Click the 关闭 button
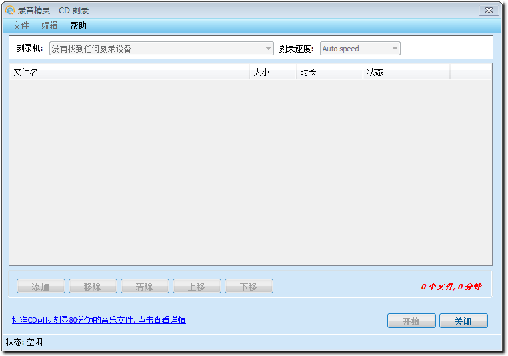508x356 pixels. click(x=463, y=321)
